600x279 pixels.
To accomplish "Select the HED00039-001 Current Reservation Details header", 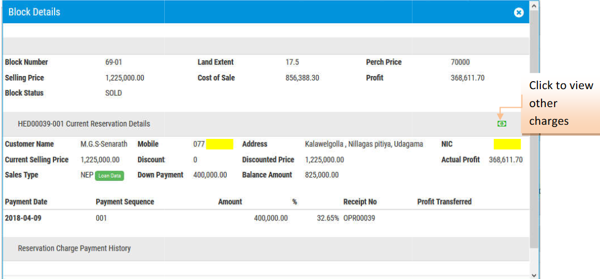I will coord(84,124).
